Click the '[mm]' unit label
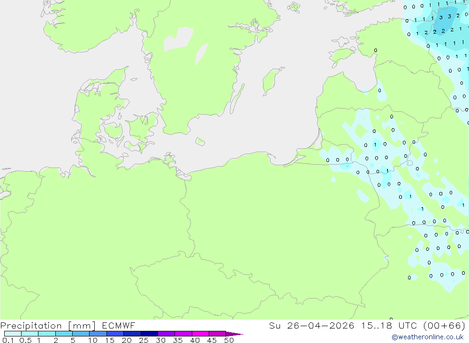Screen dimensions: 469x343 [x=82, y=325]
